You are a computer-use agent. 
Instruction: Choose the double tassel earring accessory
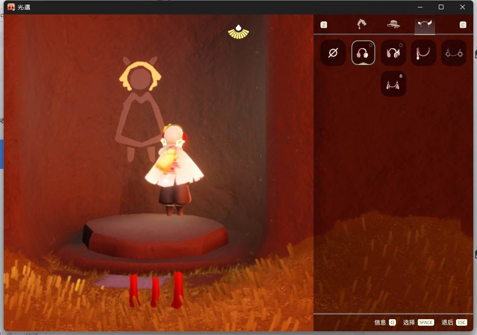[393, 84]
